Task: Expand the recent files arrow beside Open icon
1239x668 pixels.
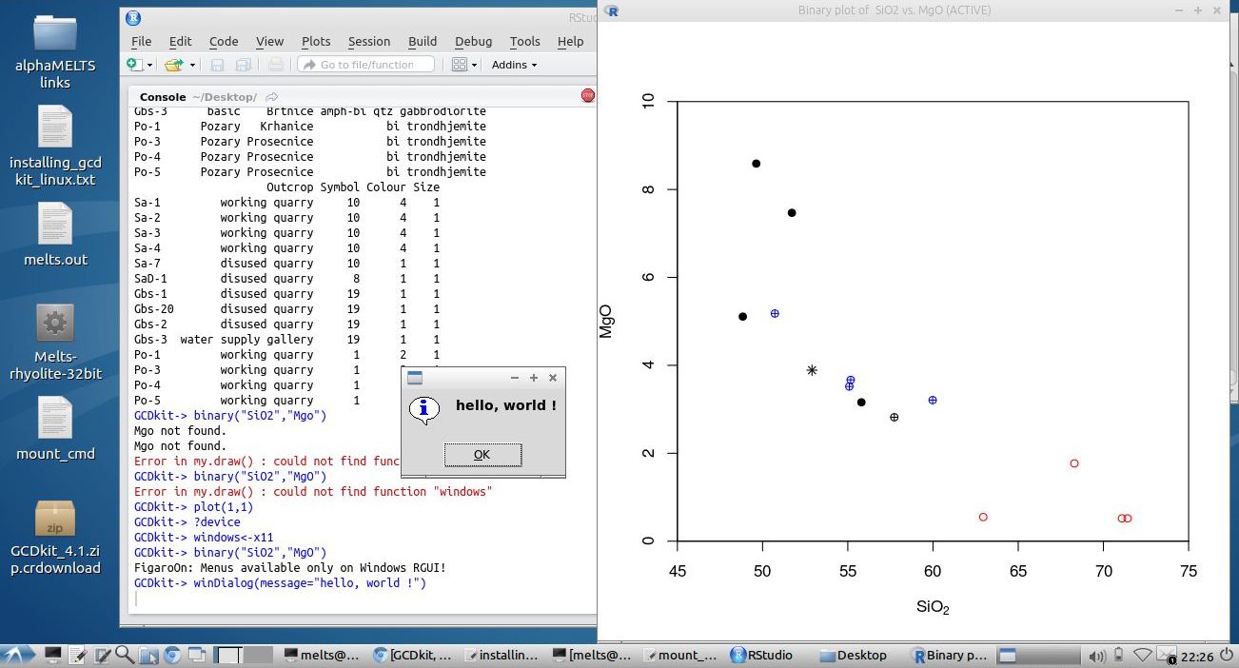Action: 191,65
